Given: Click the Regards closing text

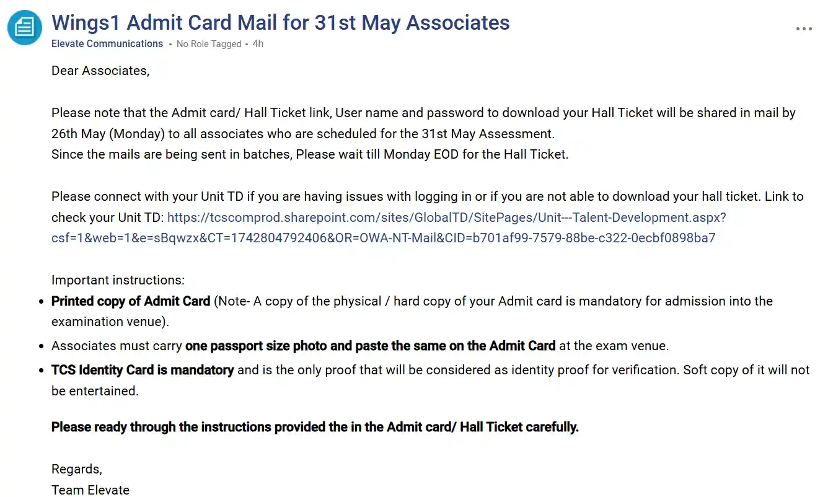Looking at the screenshot, I should 77,469.
